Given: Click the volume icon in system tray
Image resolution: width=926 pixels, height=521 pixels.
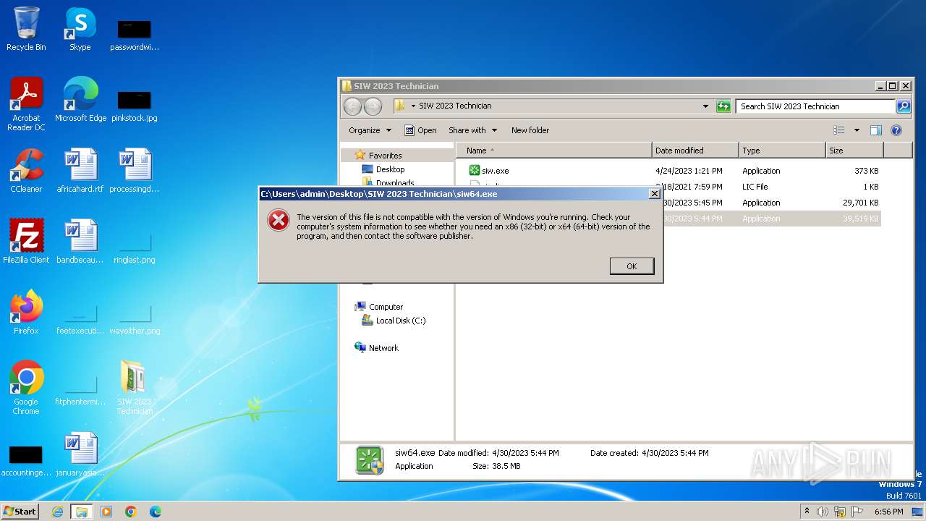Looking at the screenshot, I should click(x=823, y=512).
